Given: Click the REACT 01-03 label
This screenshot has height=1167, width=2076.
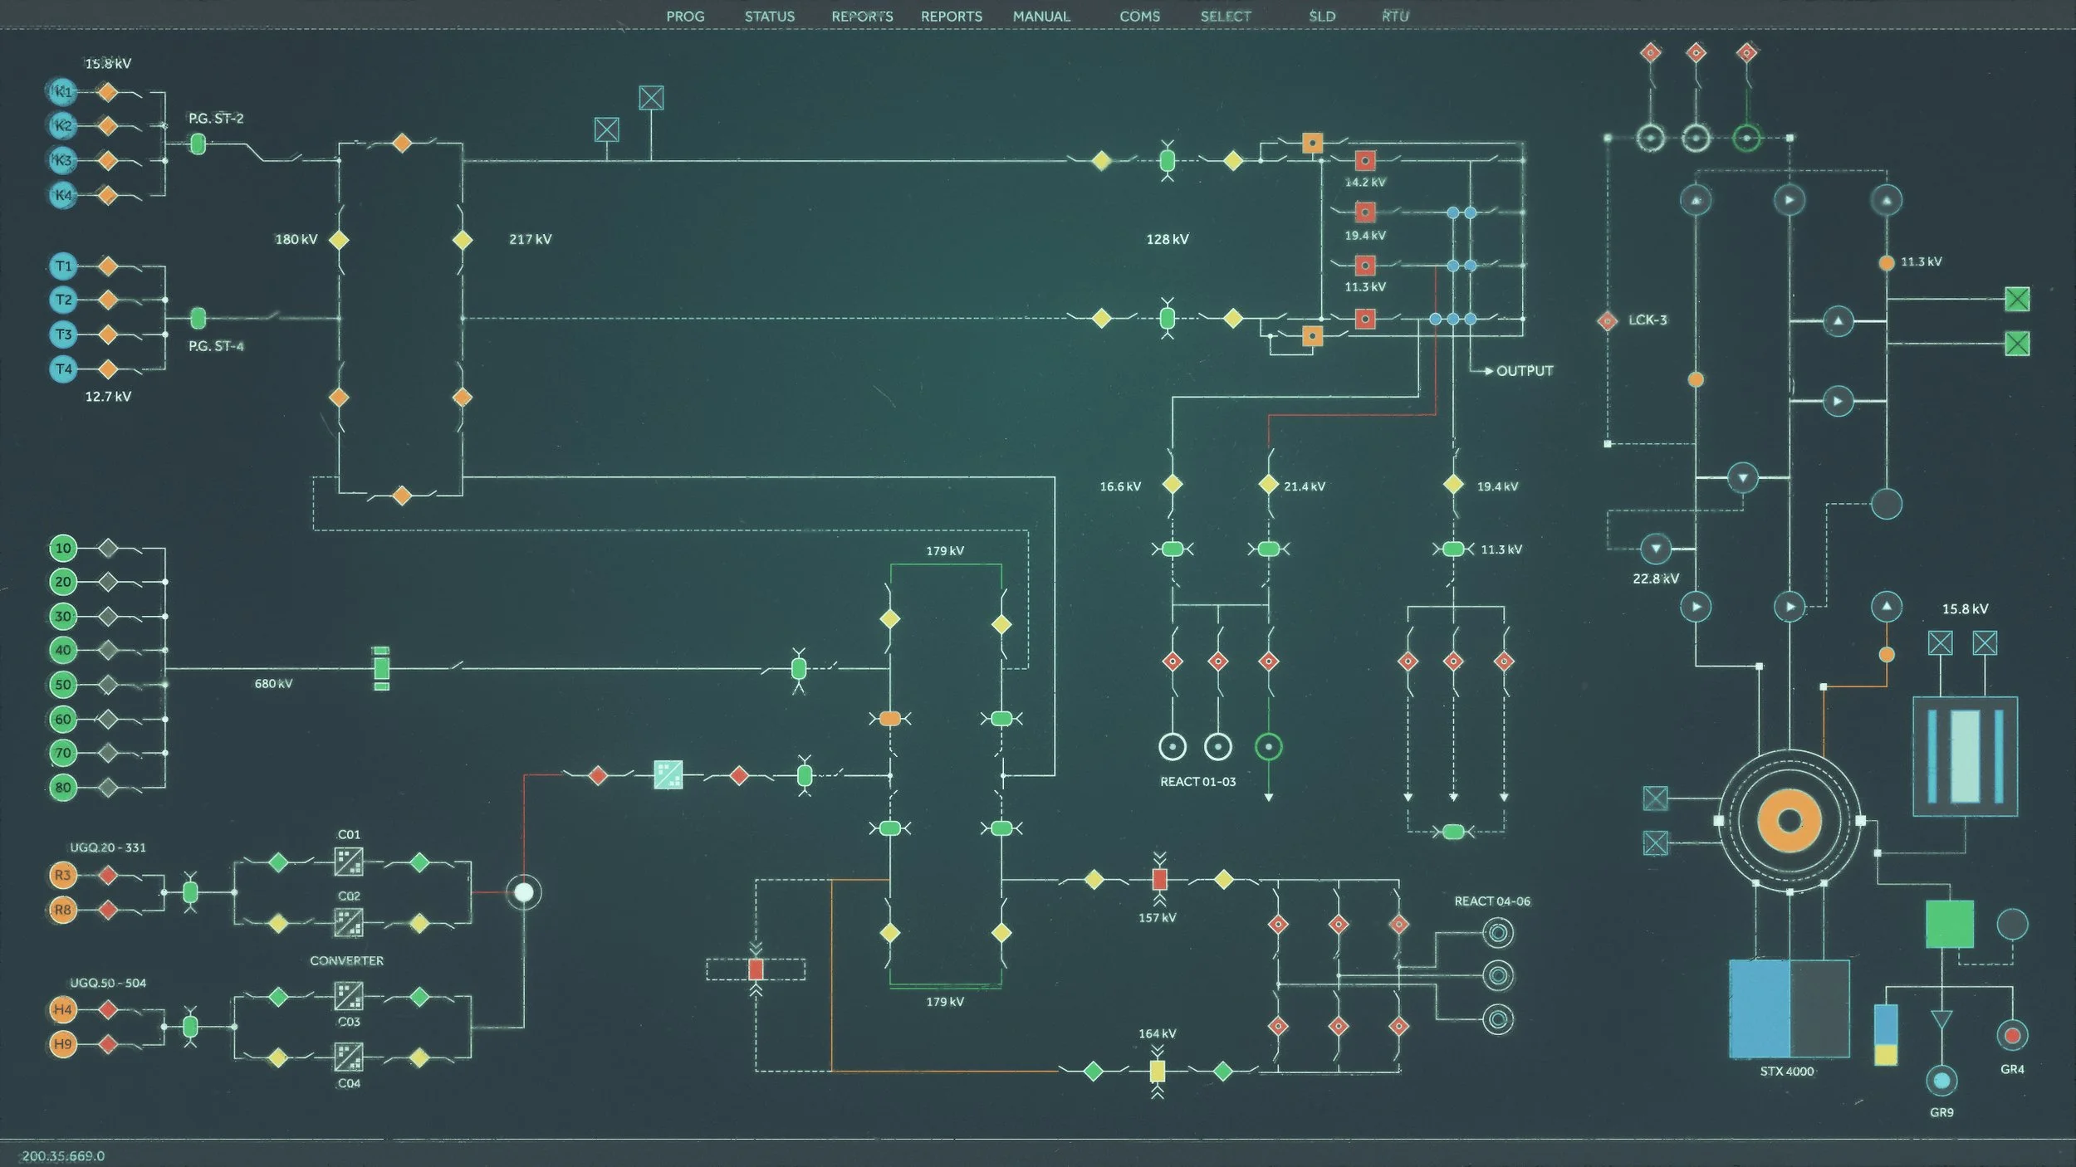Looking at the screenshot, I should coord(1197,782).
